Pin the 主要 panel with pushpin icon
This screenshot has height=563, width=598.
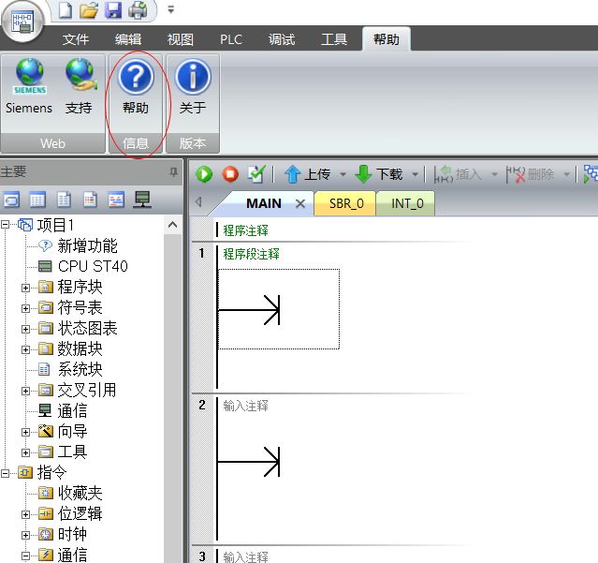click(x=172, y=172)
